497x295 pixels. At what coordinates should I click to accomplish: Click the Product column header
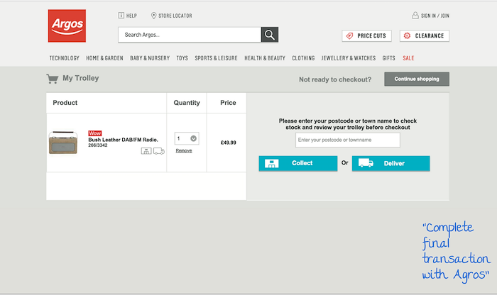pyautogui.click(x=65, y=103)
